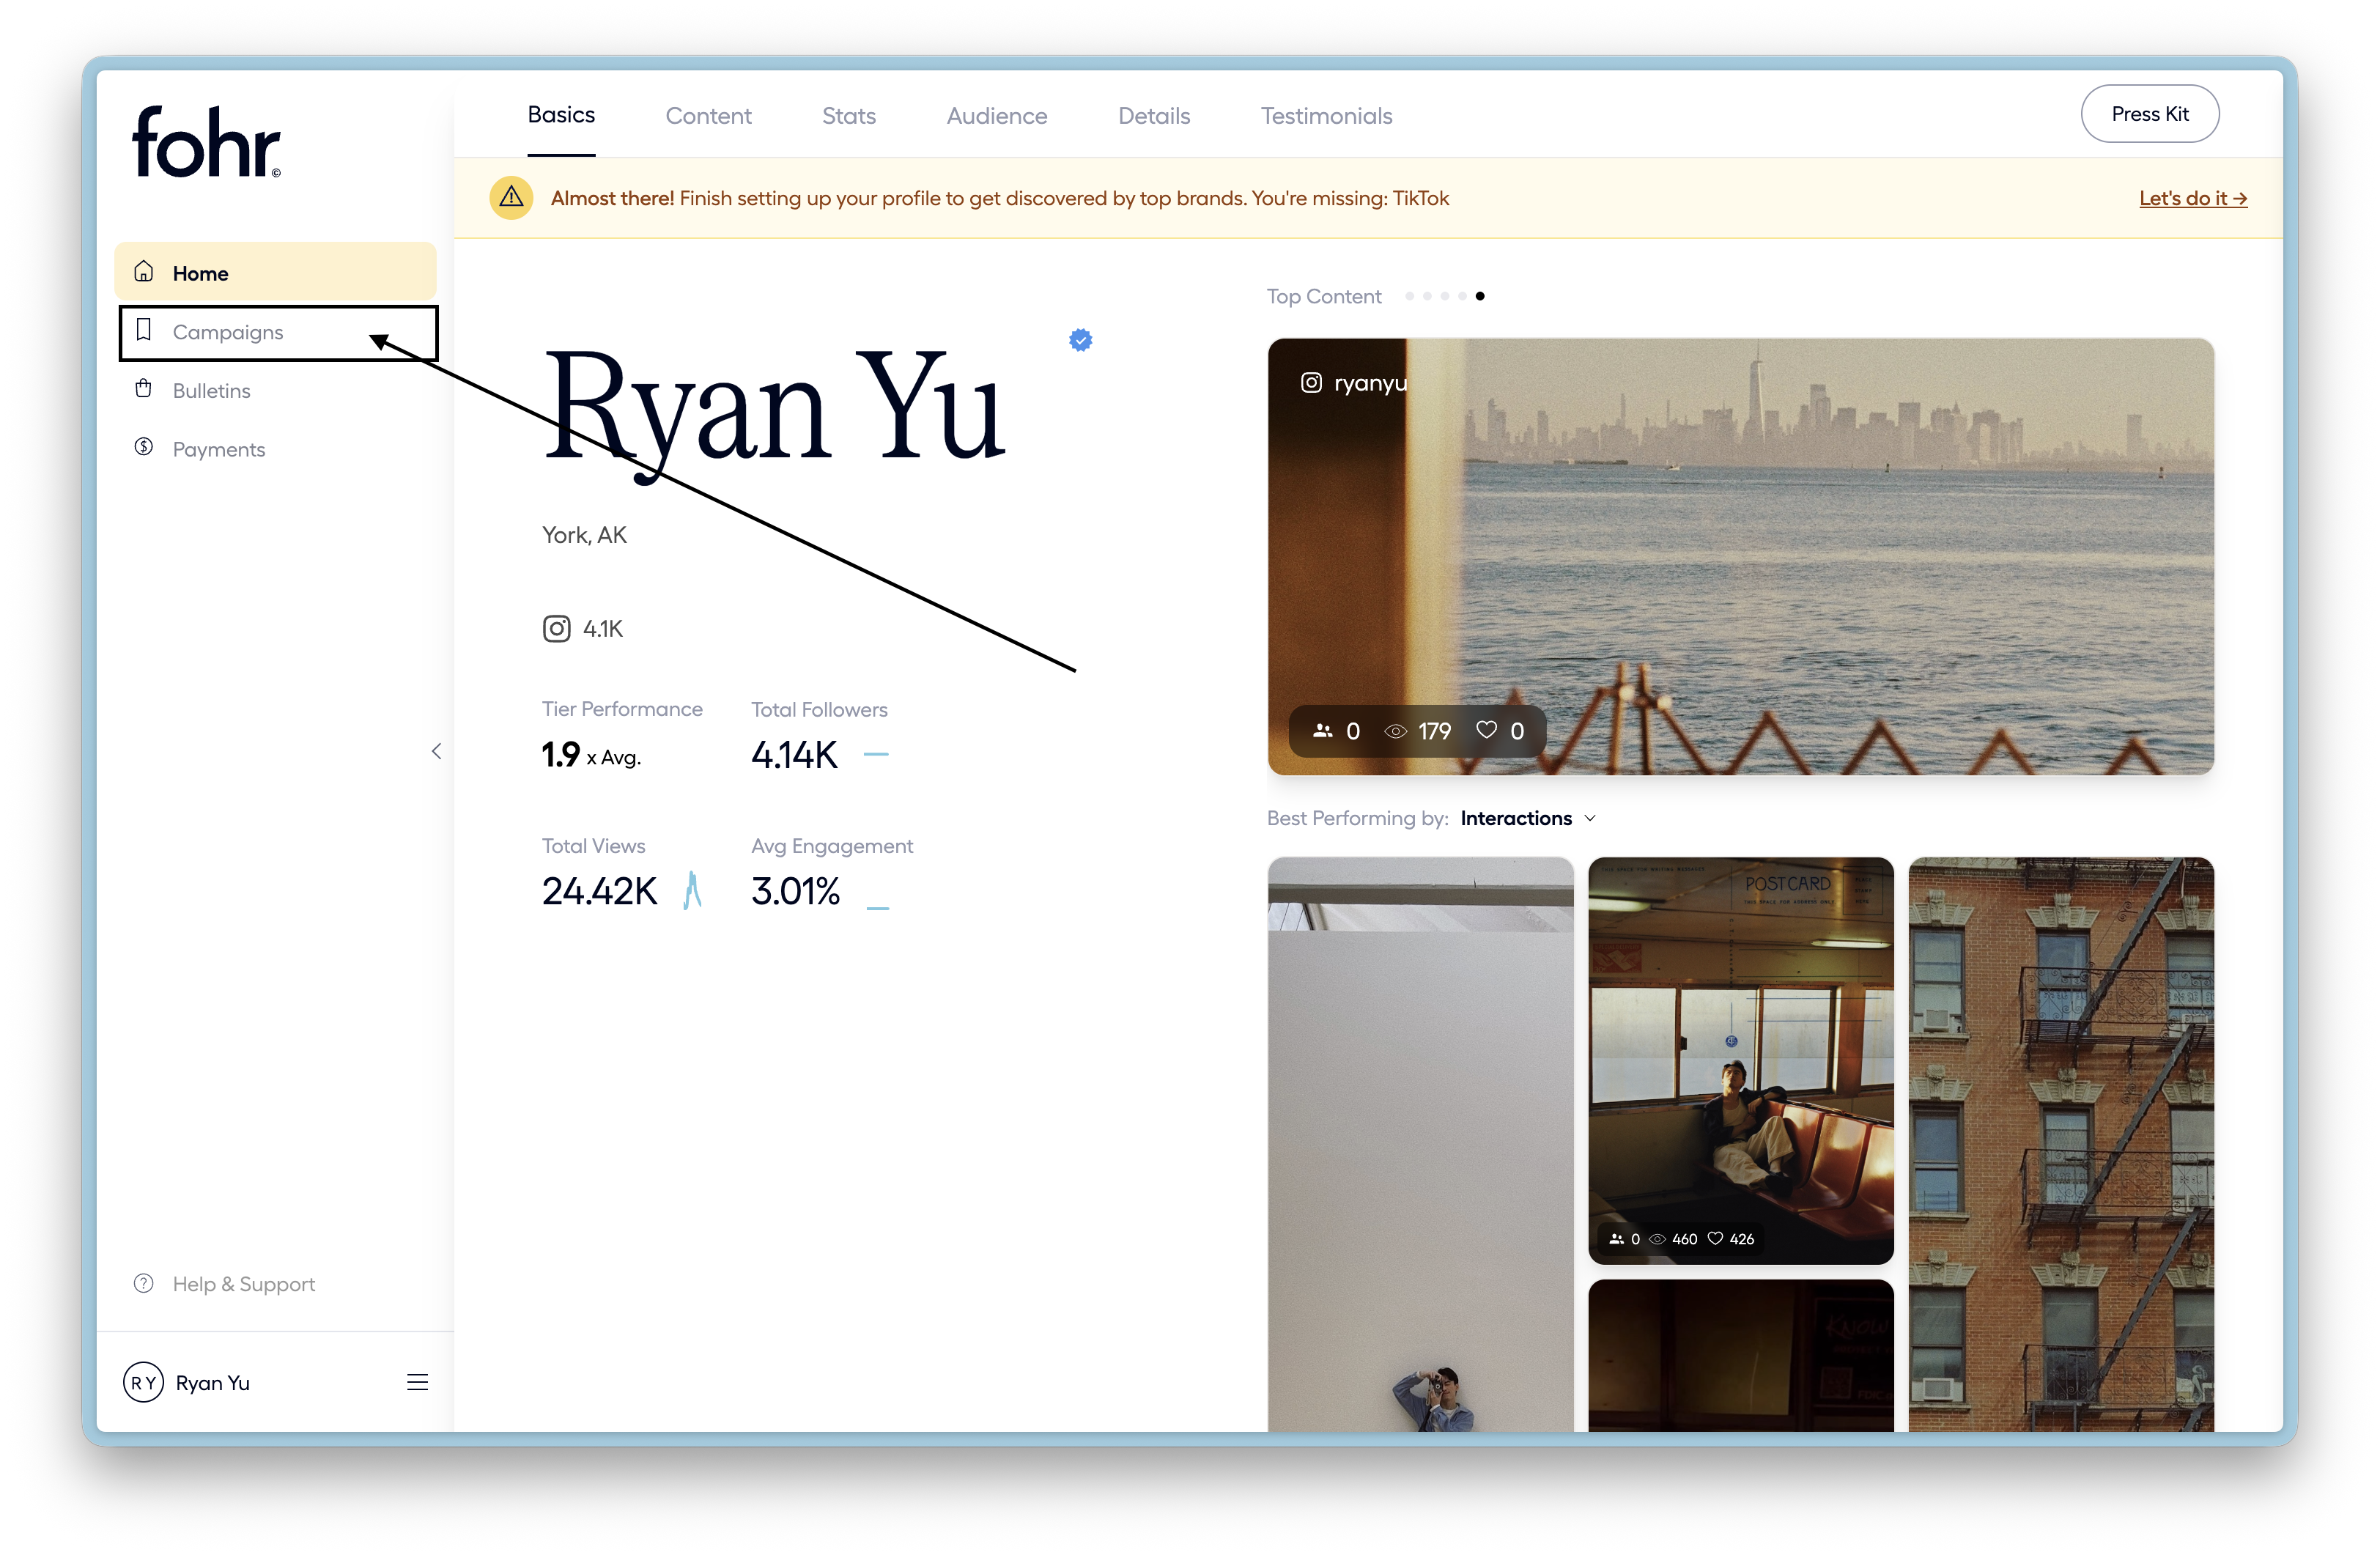This screenshot has width=2380, height=1555.
Task: Click the Bulletins bag icon
Action: (x=144, y=389)
